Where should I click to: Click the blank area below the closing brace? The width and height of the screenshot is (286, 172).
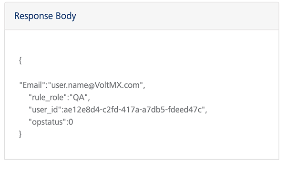point(142,149)
